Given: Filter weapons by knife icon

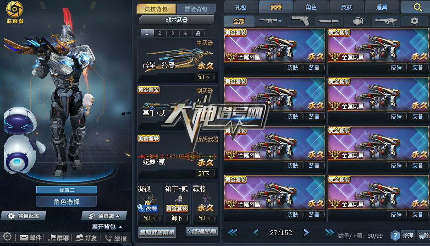Looking at the screenshot, I should (329, 21).
